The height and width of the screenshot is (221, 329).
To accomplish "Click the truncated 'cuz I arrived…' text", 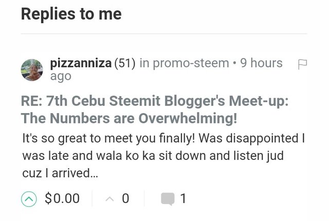I will pyautogui.click(x=59, y=173).
